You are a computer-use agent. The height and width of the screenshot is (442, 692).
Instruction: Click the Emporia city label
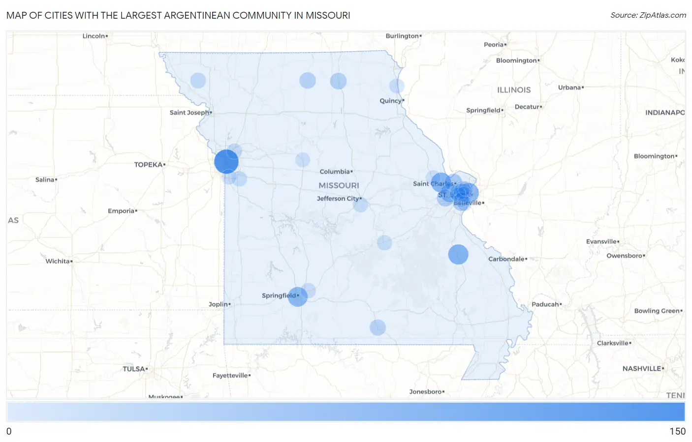point(121,211)
